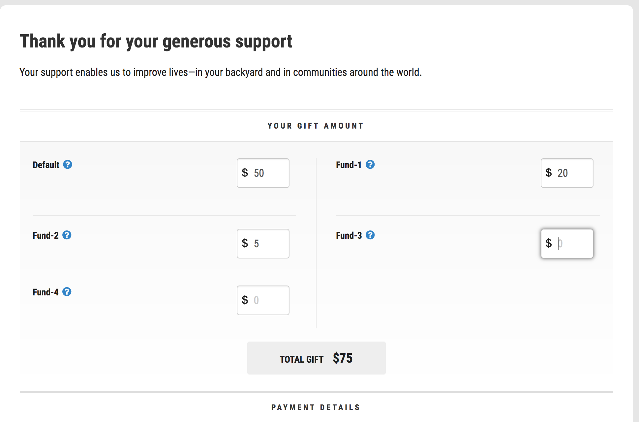The height and width of the screenshot is (422, 639).
Task: Click the thank you page title
Action: (x=156, y=41)
